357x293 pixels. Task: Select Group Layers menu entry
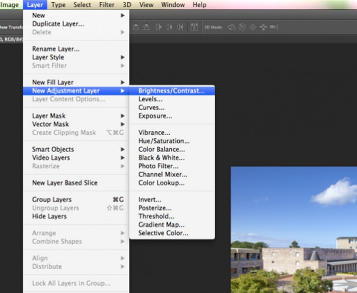[x=51, y=200]
